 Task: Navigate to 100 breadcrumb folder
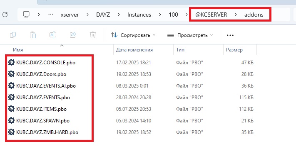[x=173, y=15]
